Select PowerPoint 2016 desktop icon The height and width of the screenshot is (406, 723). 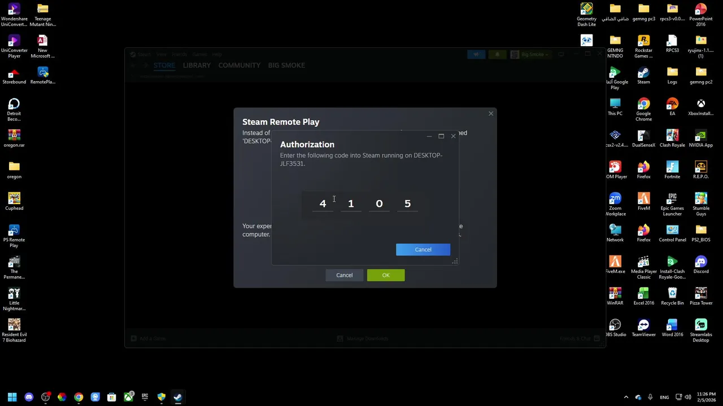[700, 15]
